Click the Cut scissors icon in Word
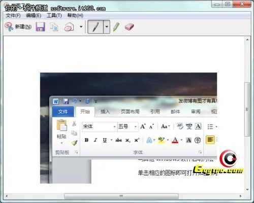The image size is (254, 203). pos(74,124)
